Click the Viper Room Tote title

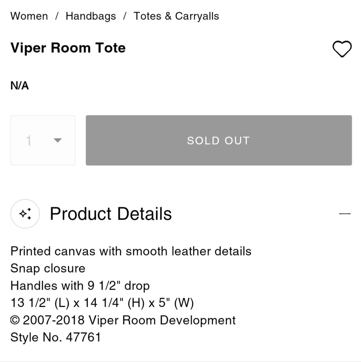pyautogui.click(x=68, y=48)
